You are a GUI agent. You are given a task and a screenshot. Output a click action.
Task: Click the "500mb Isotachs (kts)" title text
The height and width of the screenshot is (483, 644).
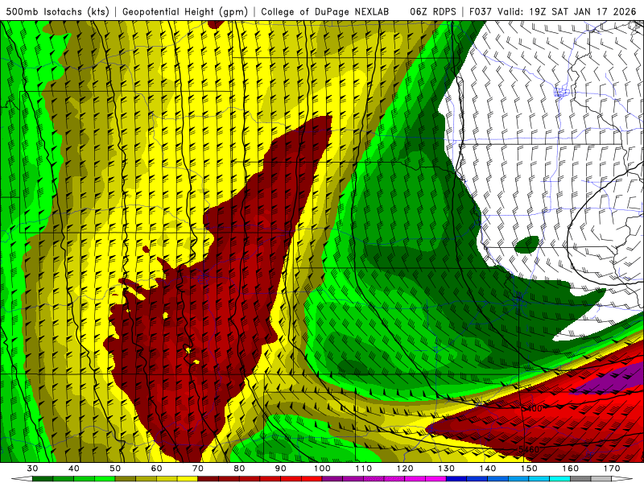click(x=57, y=11)
